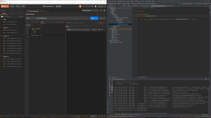
Task: Toggle the response wrap lines icon
Action: [x=99, y=29]
